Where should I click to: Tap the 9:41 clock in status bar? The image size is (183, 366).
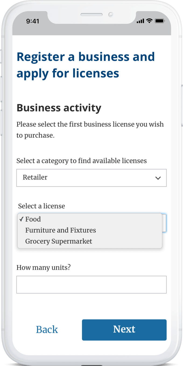[x=33, y=21]
